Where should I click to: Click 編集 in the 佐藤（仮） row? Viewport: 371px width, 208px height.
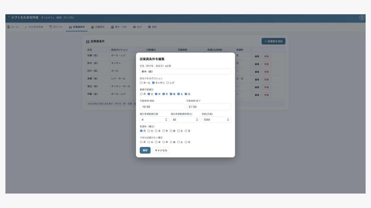[257, 56]
